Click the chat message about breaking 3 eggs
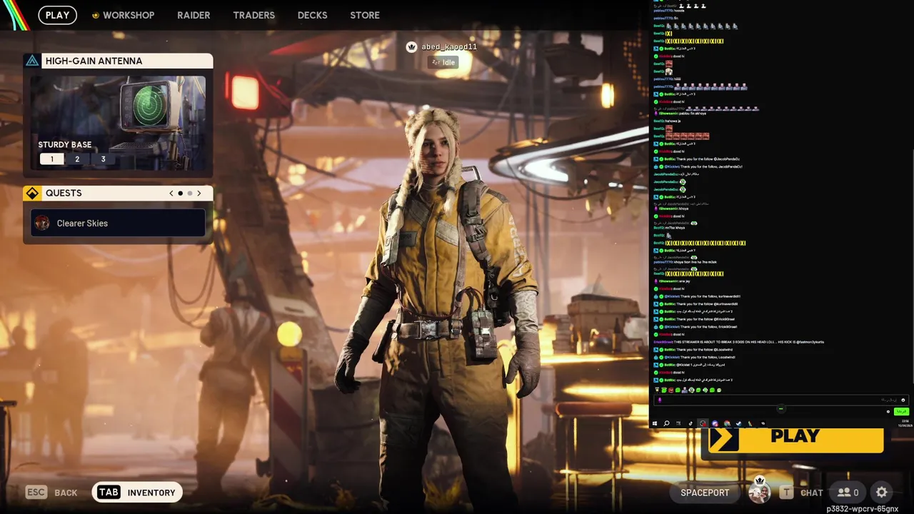Image resolution: width=914 pixels, height=514 pixels. pyautogui.click(x=739, y=342)
